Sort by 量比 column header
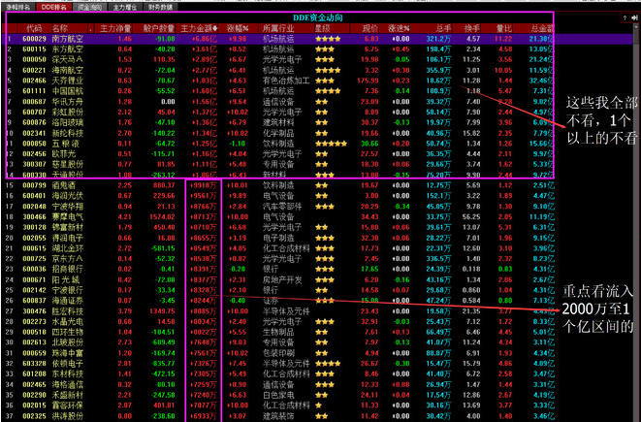The width and height of the screenshot is (641, 422). (x=503, y=29)
